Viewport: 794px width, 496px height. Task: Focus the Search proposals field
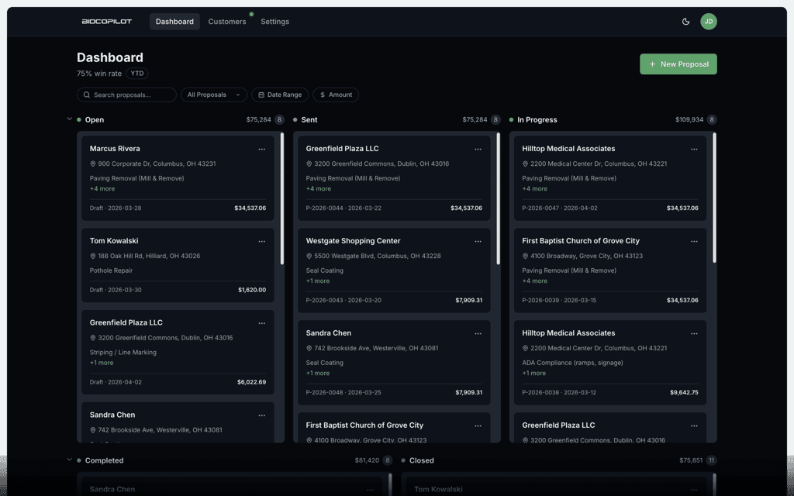pos(126,95)
